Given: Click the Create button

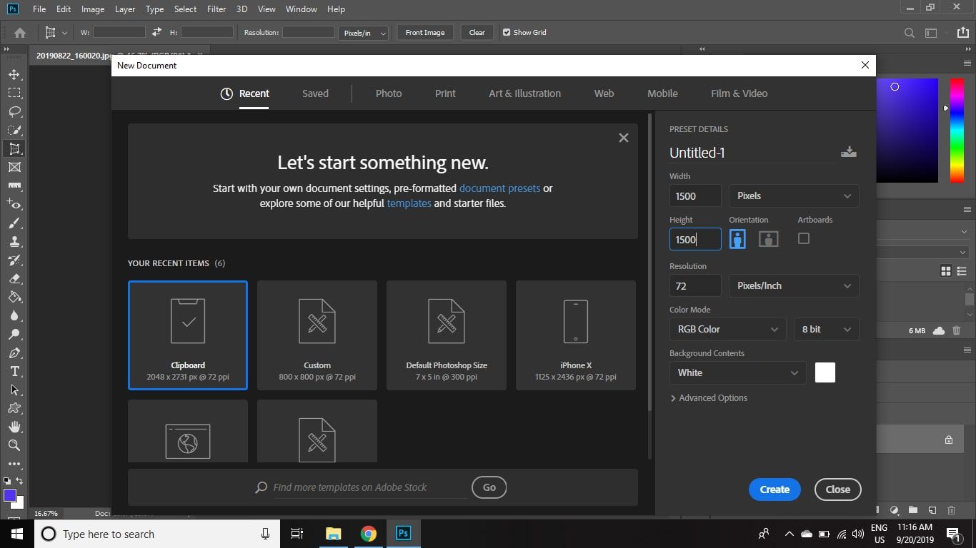Looking at the screenshot, I should click(x=775, y=489).
